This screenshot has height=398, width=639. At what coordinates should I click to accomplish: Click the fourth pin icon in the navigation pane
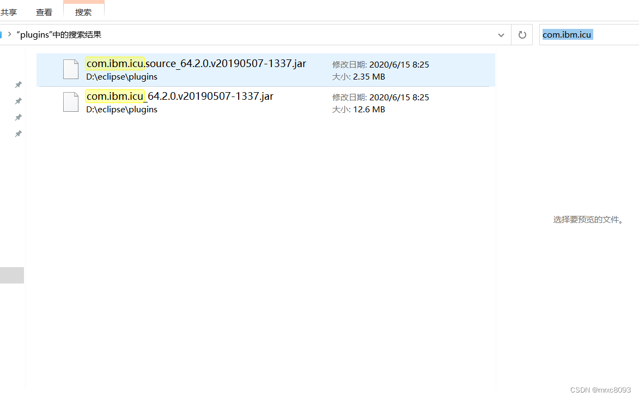(x=18, y=134)
